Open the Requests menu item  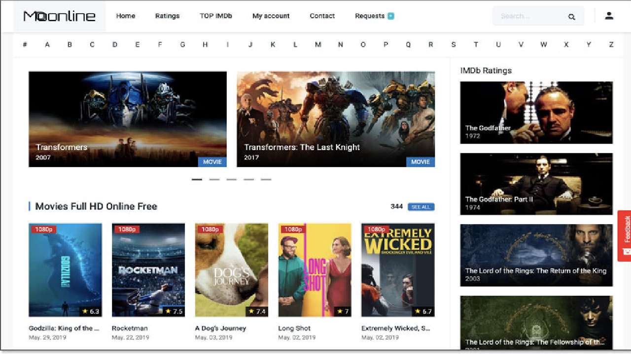click(x=370, y=16)
